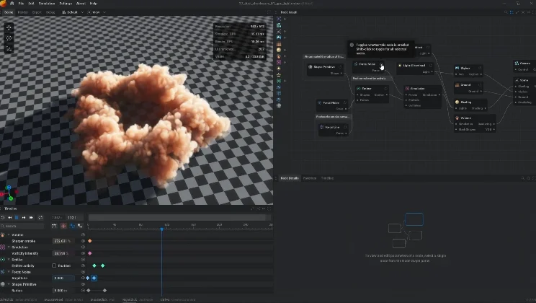Open the Home icon in the menu bar

click(12, 4)
